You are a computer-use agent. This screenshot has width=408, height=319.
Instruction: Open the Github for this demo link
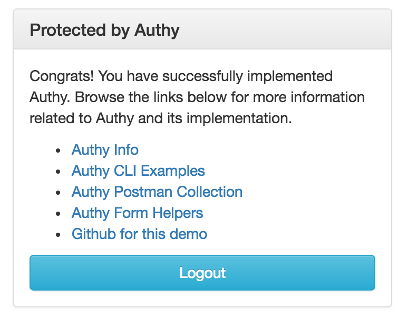(x=139, y=234)
